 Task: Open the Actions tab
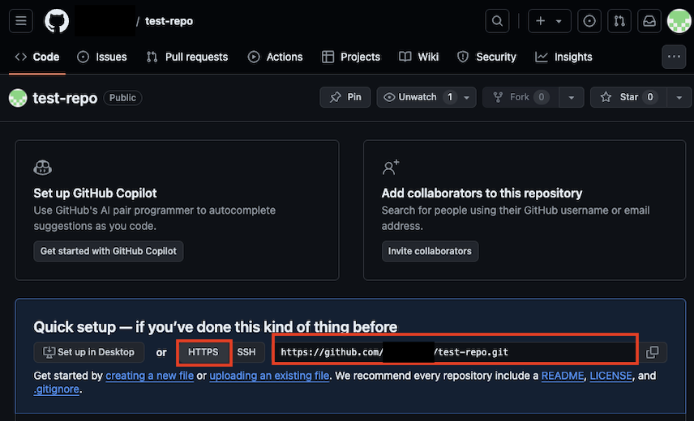click(x=276, y=57)
